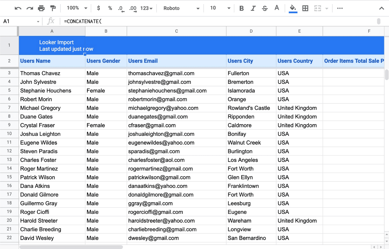This screenshot has height=249, width=389.
Task: Click the scroll left arrow
Action: tap(374, 247)
